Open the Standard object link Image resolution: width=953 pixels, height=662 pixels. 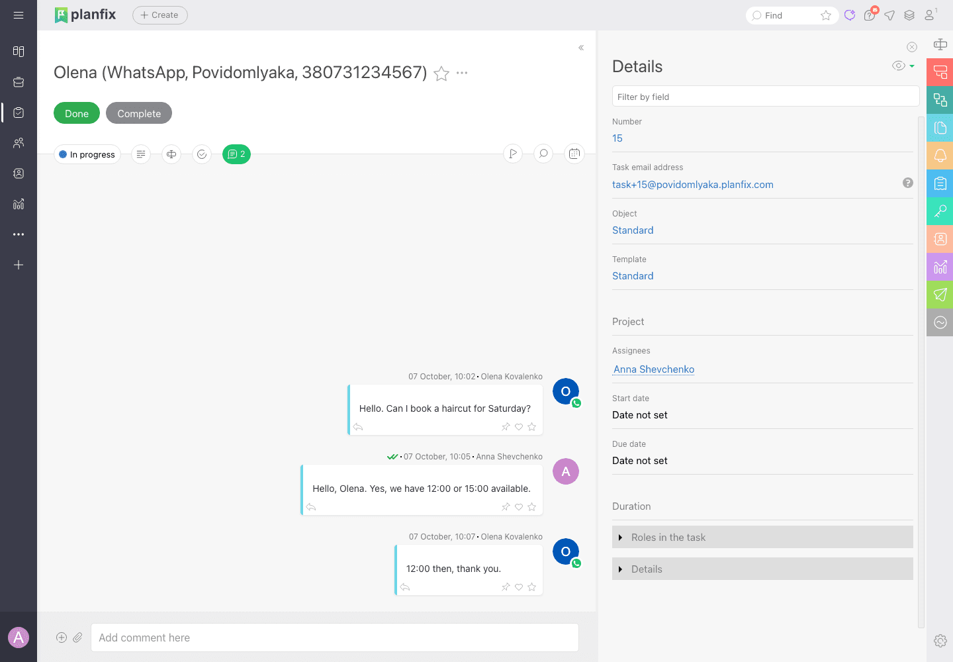click(x=633, y=230)
